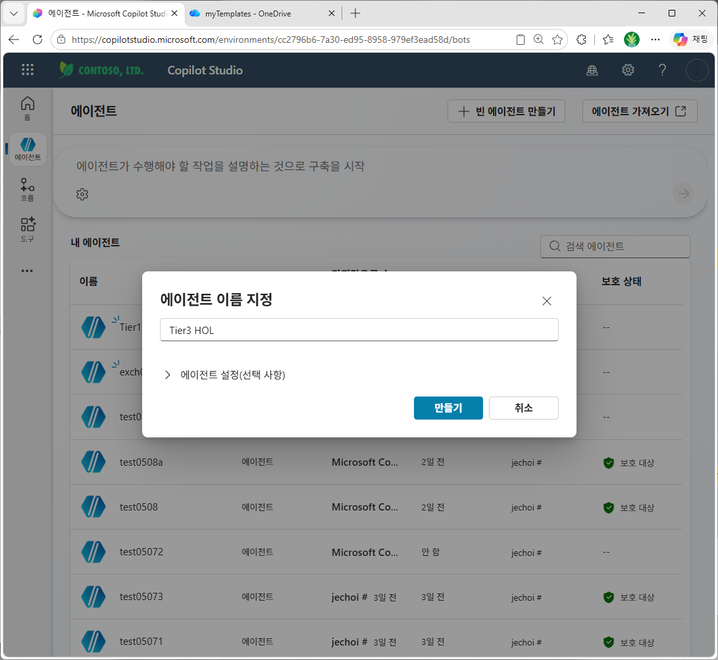Close the Copilot Studio browser tab
Viewport: 718px width, 660px height.
pyautogui.click(x=174, y=13)
